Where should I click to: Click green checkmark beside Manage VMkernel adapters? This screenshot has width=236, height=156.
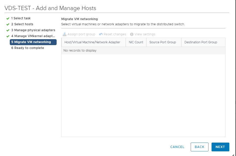click(x=8, y=36)
